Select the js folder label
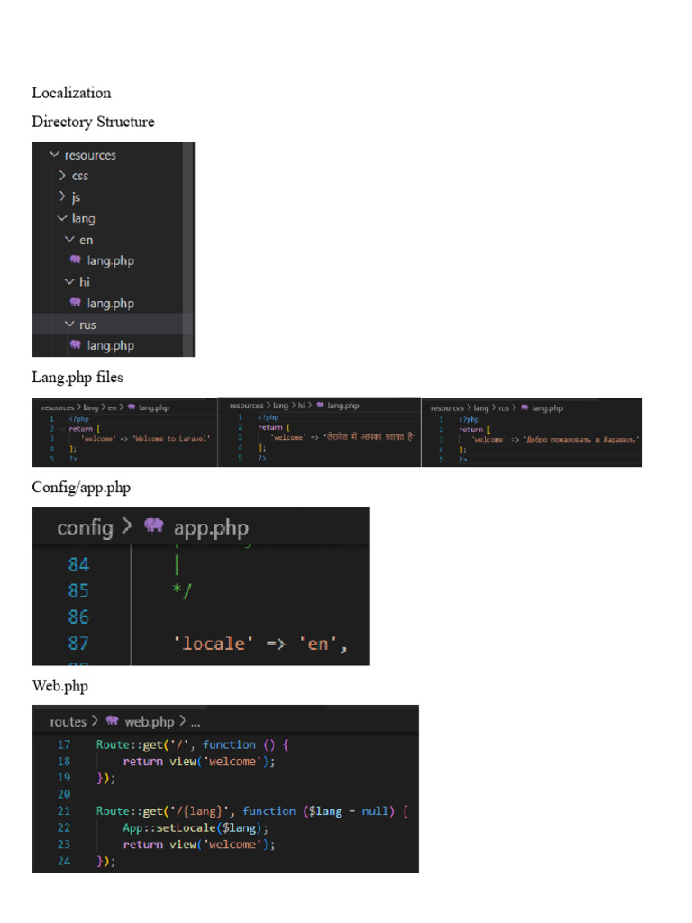Image resolution: width=692 pixels, height=923 pixels. point(76,197)
